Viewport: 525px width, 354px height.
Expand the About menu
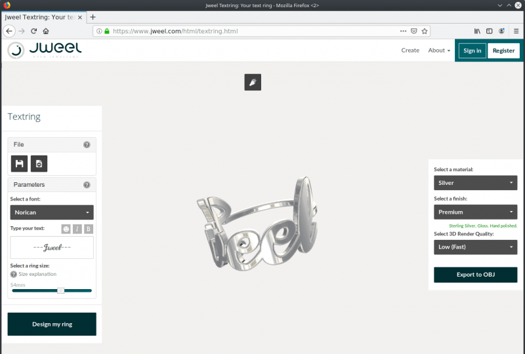439,50
